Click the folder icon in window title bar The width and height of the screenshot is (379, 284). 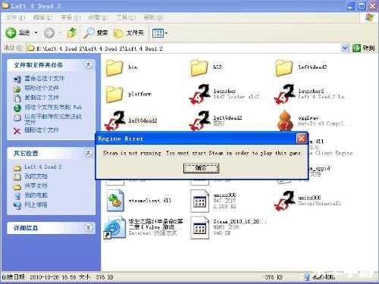5,5
